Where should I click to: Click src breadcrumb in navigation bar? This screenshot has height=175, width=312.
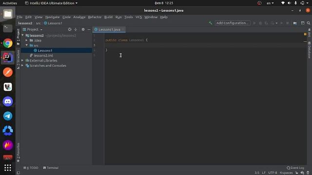coord(38,23)
